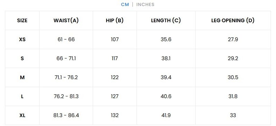Click the L size row label
This screenshot has height=126, width=276.
(22, 96)
